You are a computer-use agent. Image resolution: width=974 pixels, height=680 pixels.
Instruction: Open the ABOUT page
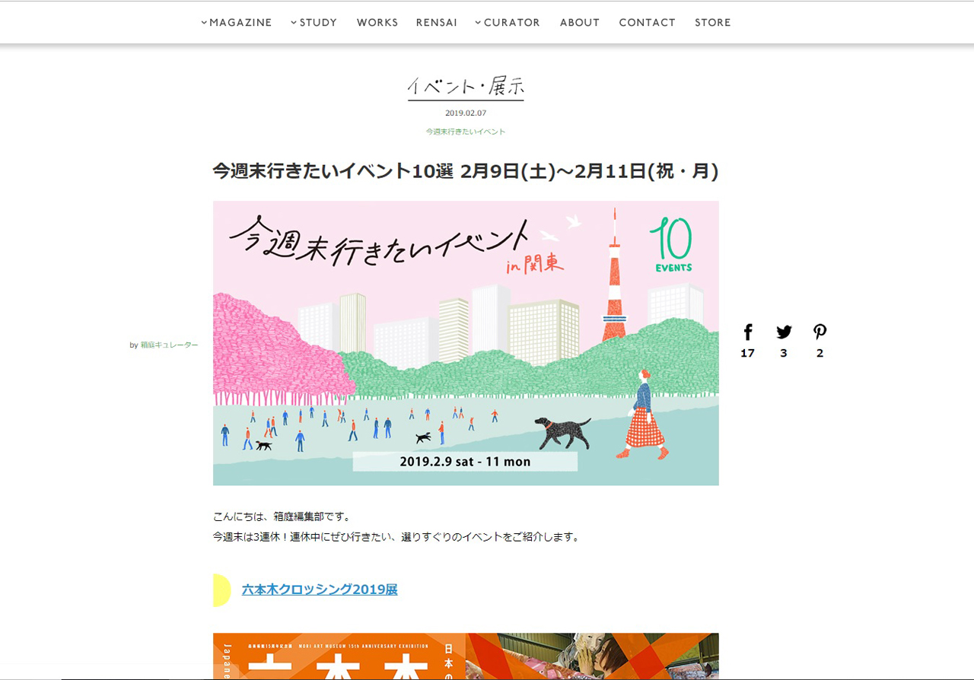(580, 23)
